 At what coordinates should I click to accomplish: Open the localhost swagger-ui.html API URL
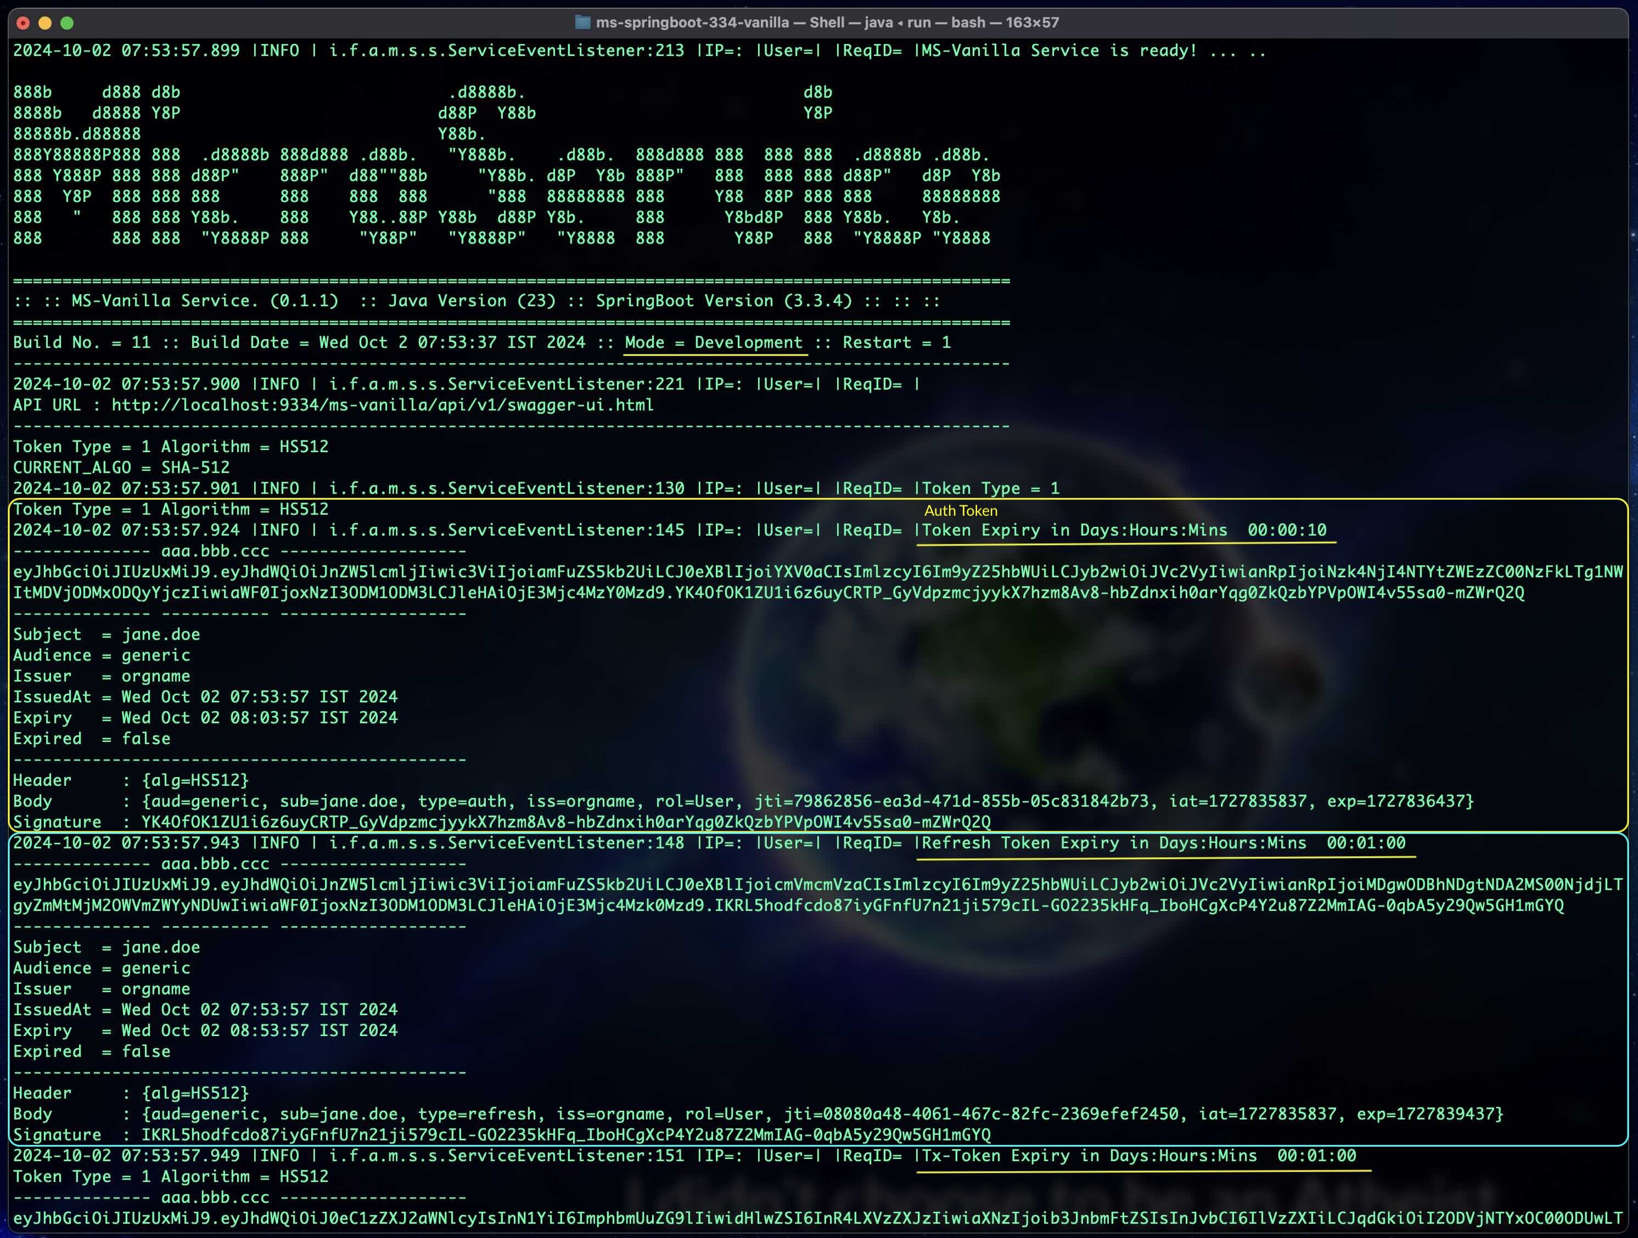pyautogui.click(x=382, y=405)
